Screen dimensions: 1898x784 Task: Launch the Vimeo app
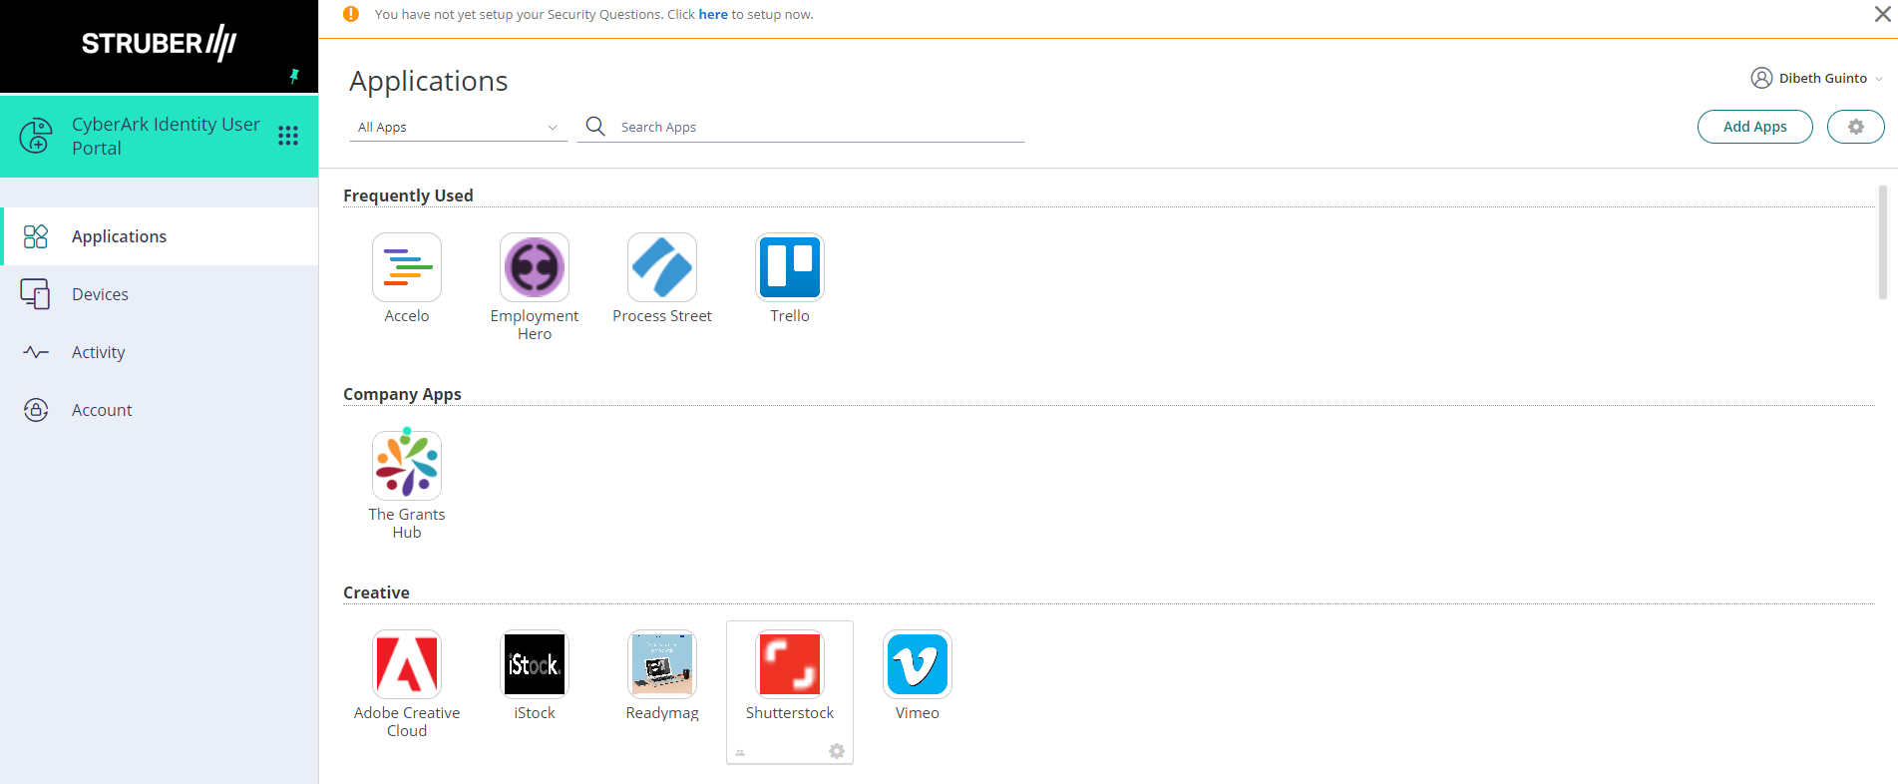pyautogui.click(x=918, y=664)
